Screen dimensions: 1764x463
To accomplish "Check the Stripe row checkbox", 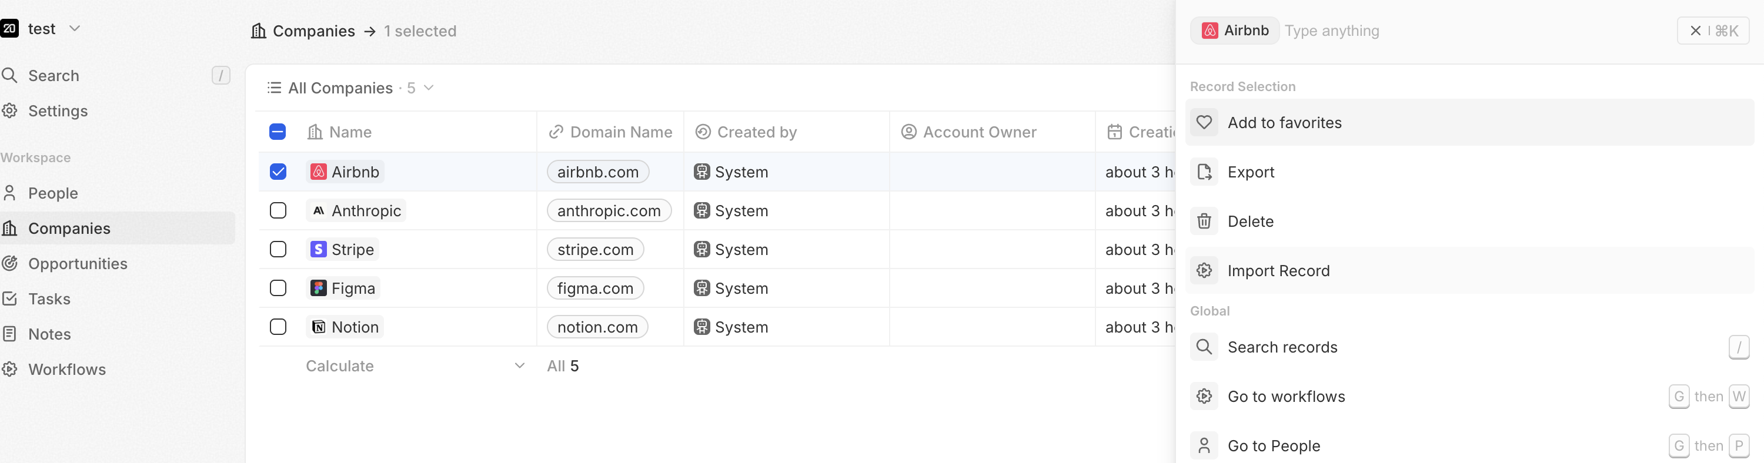I will tap(278, 250).
